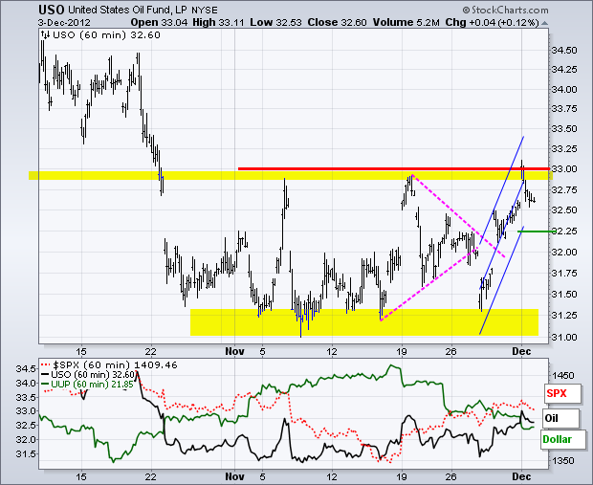Image resolution: width=593 pixels, height=485 pixels.
Task: Click the High 33.11 value
Action: [x=219, y=22]
